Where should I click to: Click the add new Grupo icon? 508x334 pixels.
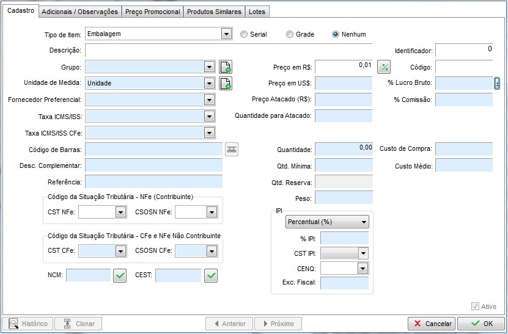click(226, 67)
